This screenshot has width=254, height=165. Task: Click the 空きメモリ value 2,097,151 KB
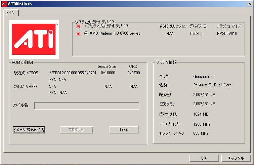(x=204, y=104)
